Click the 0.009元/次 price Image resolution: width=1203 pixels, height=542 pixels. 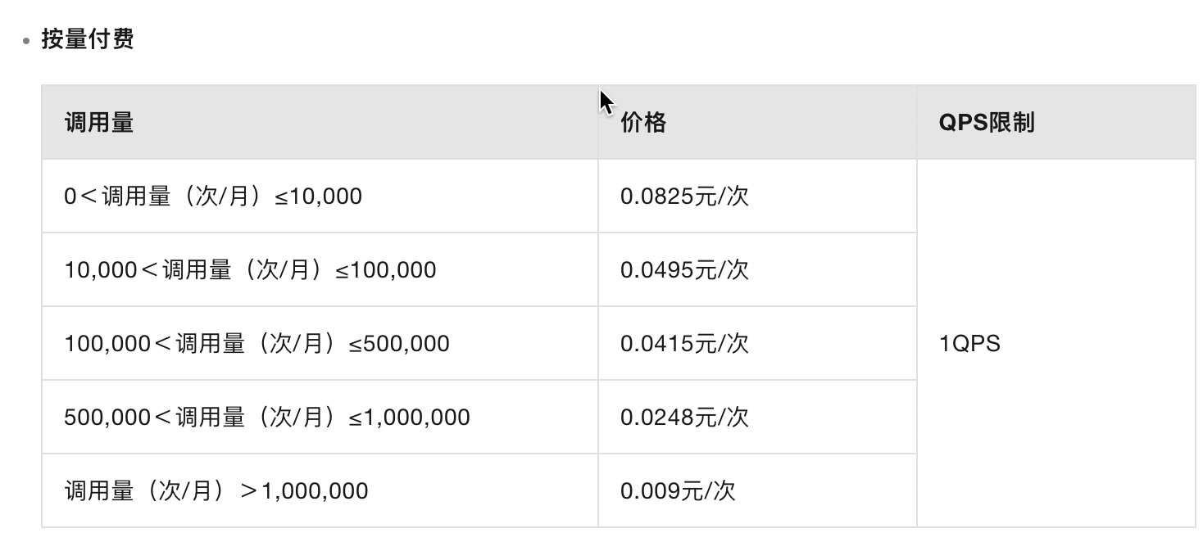point(678,491)
